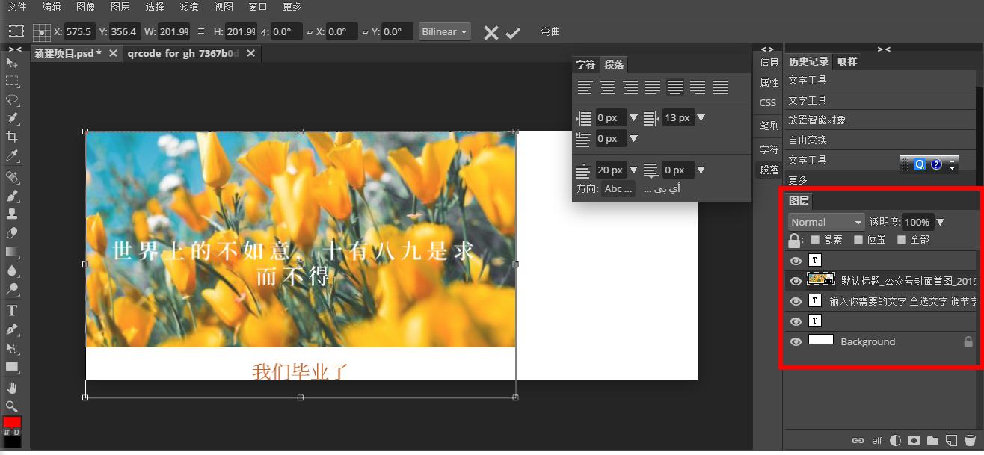Center-align the paragraph text
The width and height of the screenshot is (984, 455).
click(608, 88)
